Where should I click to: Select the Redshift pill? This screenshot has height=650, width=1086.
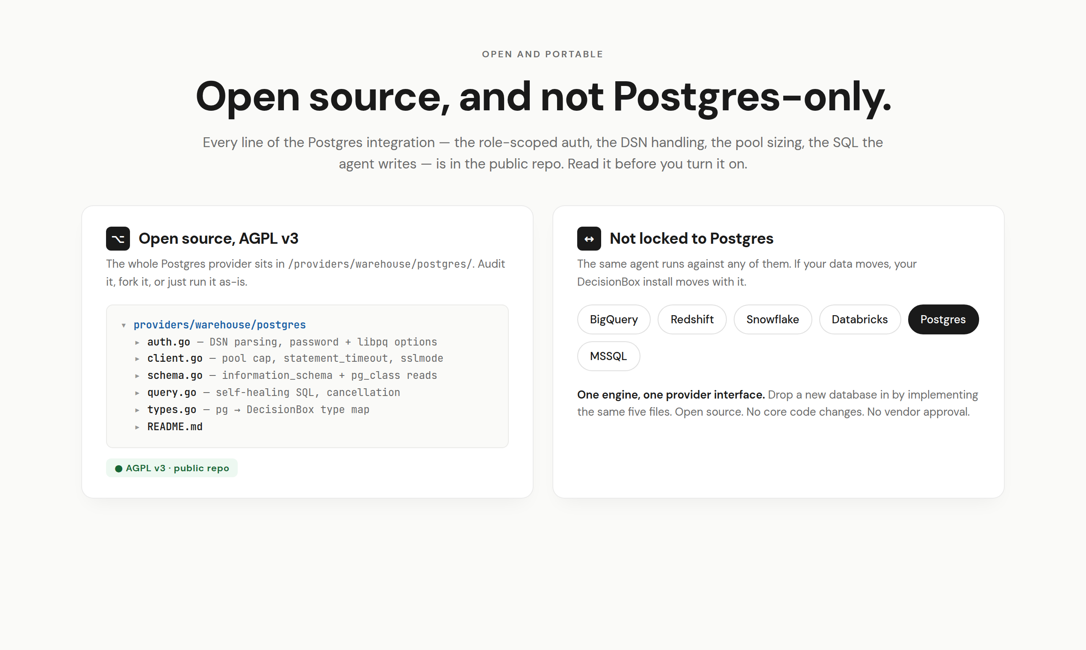[x=692, y=319]
